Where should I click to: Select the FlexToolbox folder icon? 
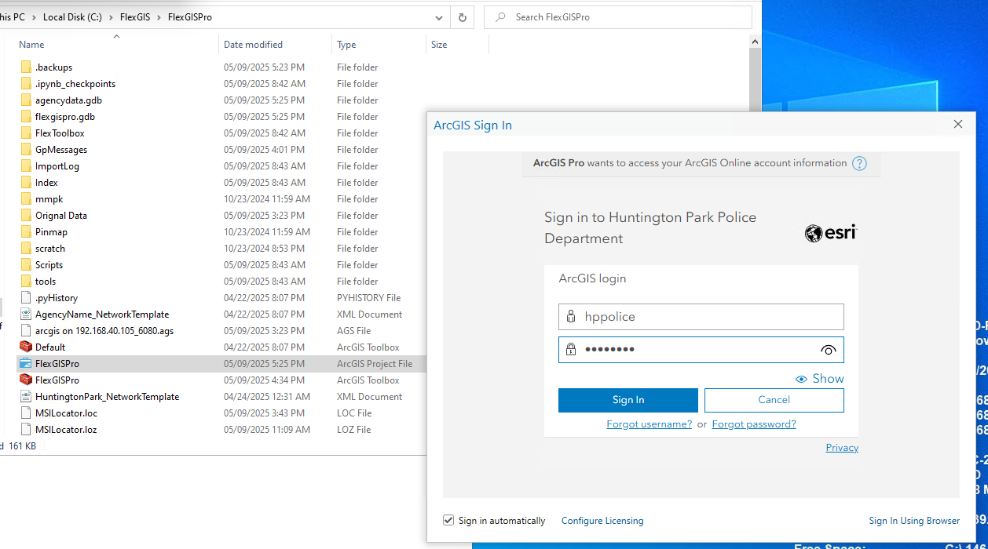pyautogui.click(x=26, y=133)
